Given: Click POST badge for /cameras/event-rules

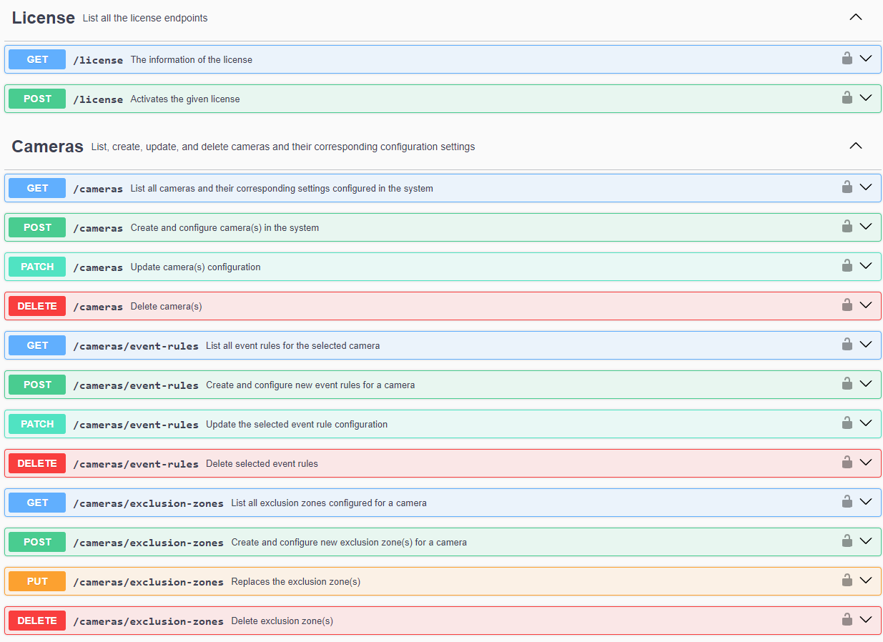Looking at the screenshot, I should (37, 385).
